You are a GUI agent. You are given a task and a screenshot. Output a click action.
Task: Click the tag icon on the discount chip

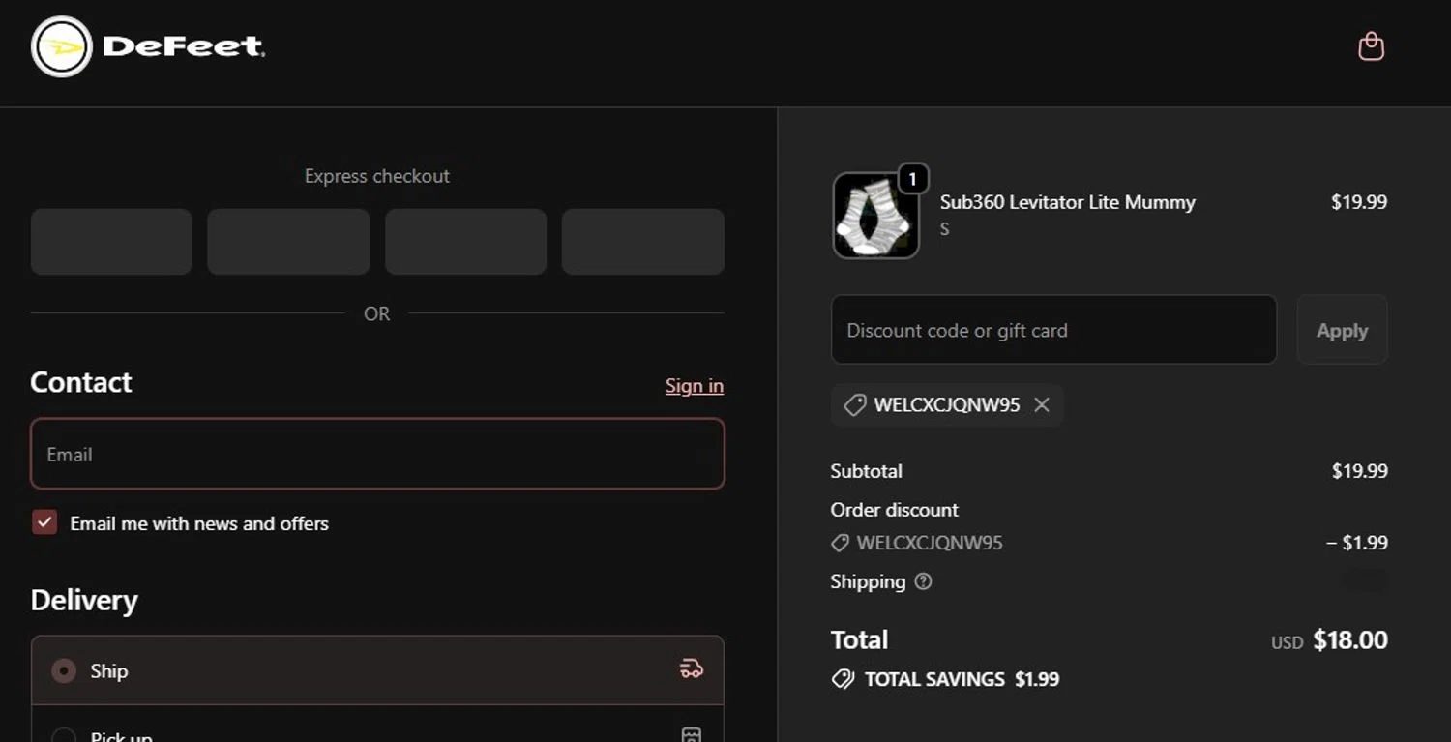pyautogui.click(x=854, y=405)
